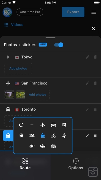Viewport: 101px width, 180px height.
Task: Open the hamburger menu
Action: coord(93,12)
